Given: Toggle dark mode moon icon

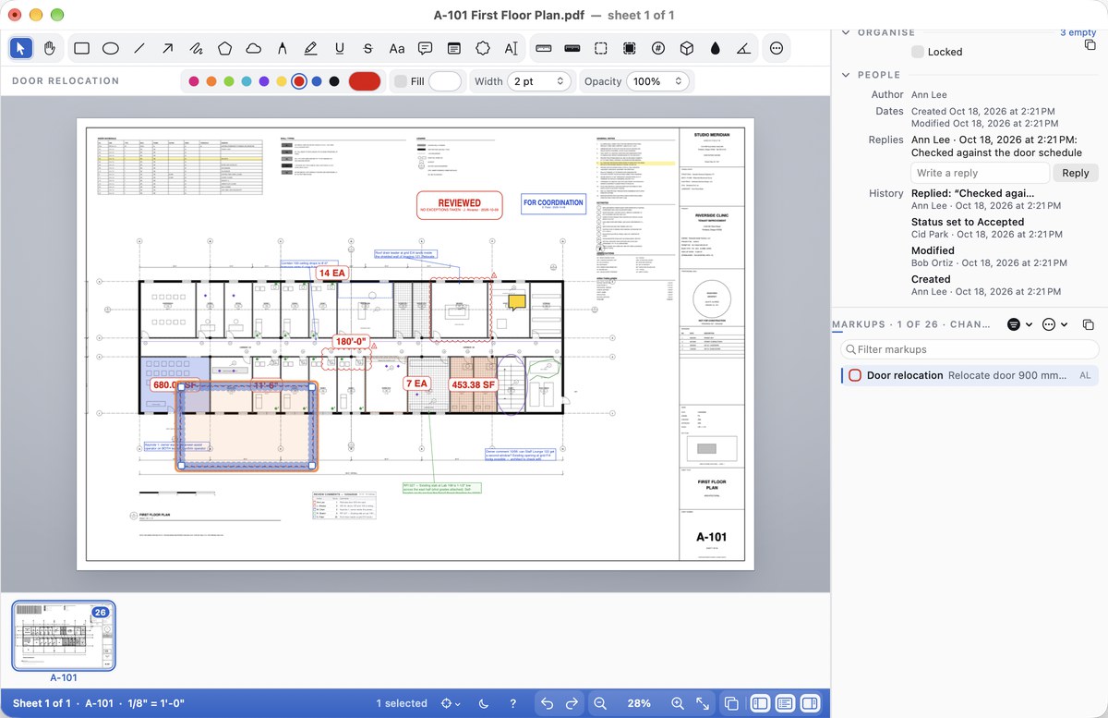Looking at the screenshot, I should (x=485, y=703).
